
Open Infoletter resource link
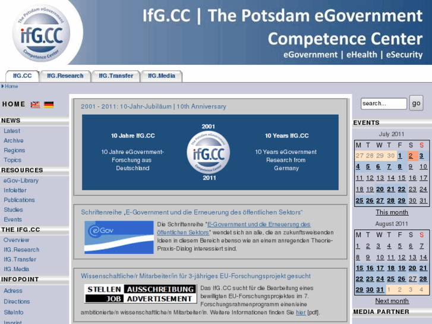[15, 190]
